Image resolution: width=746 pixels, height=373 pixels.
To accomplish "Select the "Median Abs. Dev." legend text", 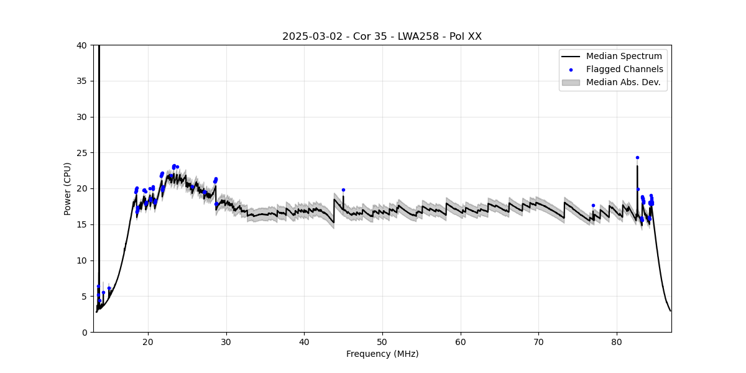I will pyautogui.click(x=623, y=82).
